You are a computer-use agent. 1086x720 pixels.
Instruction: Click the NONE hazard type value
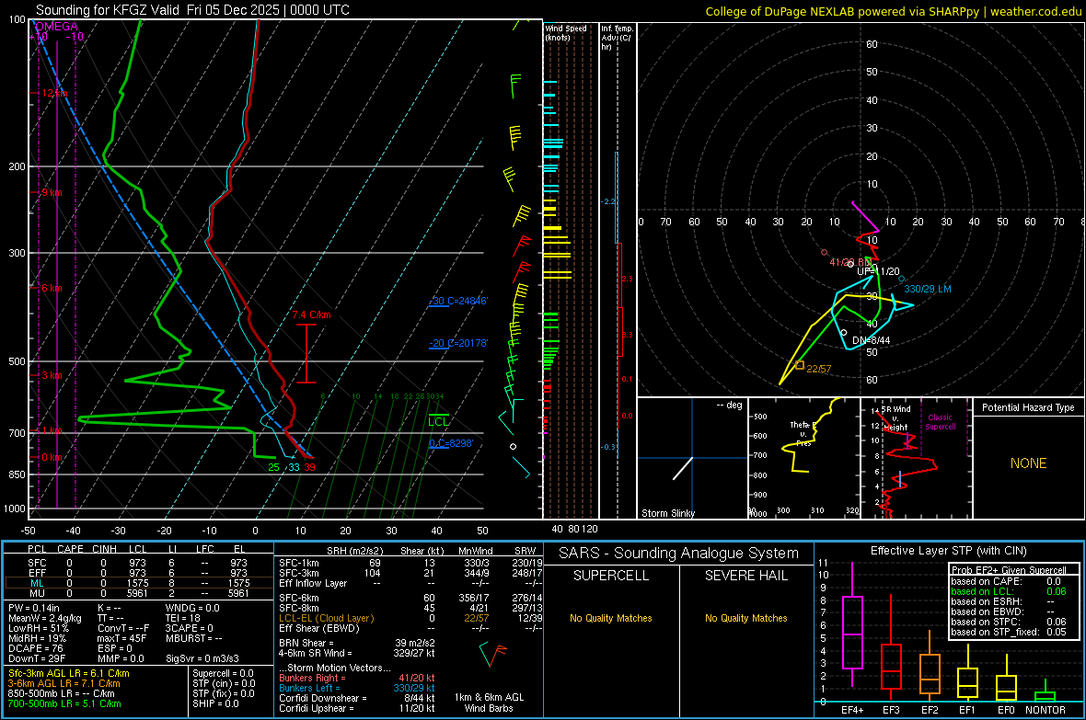point(1028,463)
